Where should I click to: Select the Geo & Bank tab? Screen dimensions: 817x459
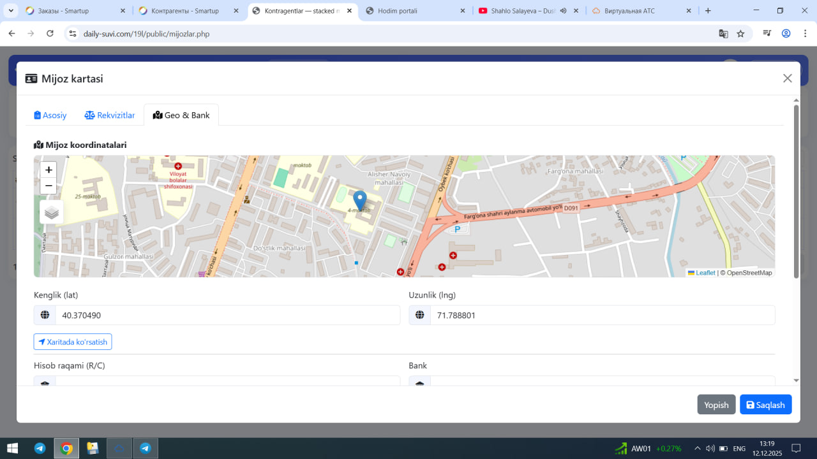[181, 115]
